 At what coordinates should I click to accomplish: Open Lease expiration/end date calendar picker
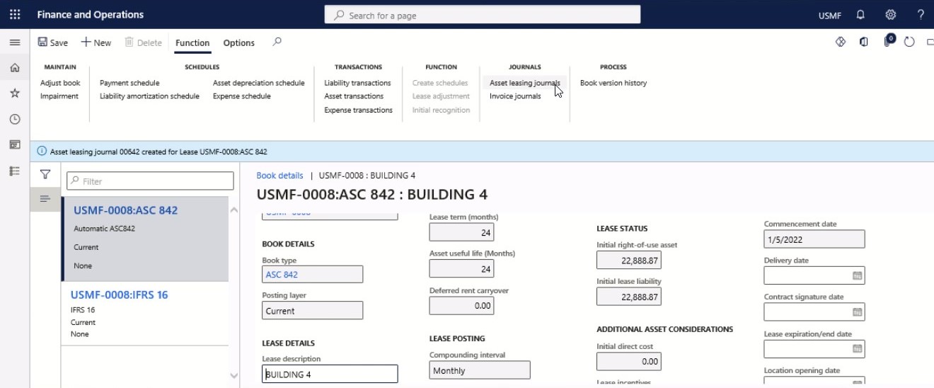pyautogui.click(x=857, y=349)
